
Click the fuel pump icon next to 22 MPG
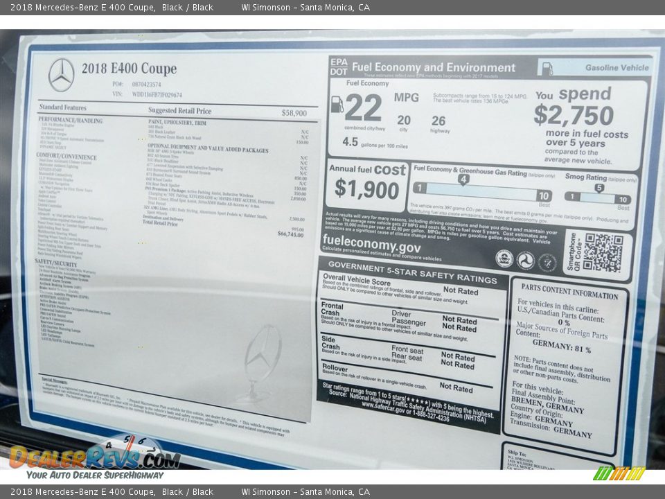337,105
